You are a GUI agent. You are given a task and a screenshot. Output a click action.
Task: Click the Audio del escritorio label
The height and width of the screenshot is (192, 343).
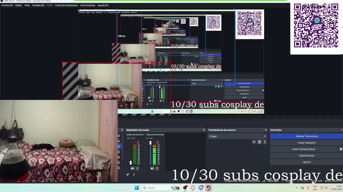pyautogui.click(x=135, y=135)
